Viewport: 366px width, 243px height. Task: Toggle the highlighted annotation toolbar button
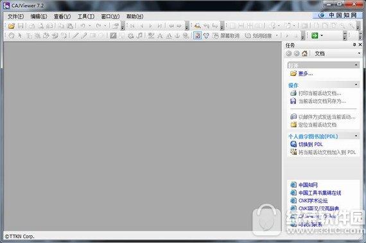click(x=198, y=36)
